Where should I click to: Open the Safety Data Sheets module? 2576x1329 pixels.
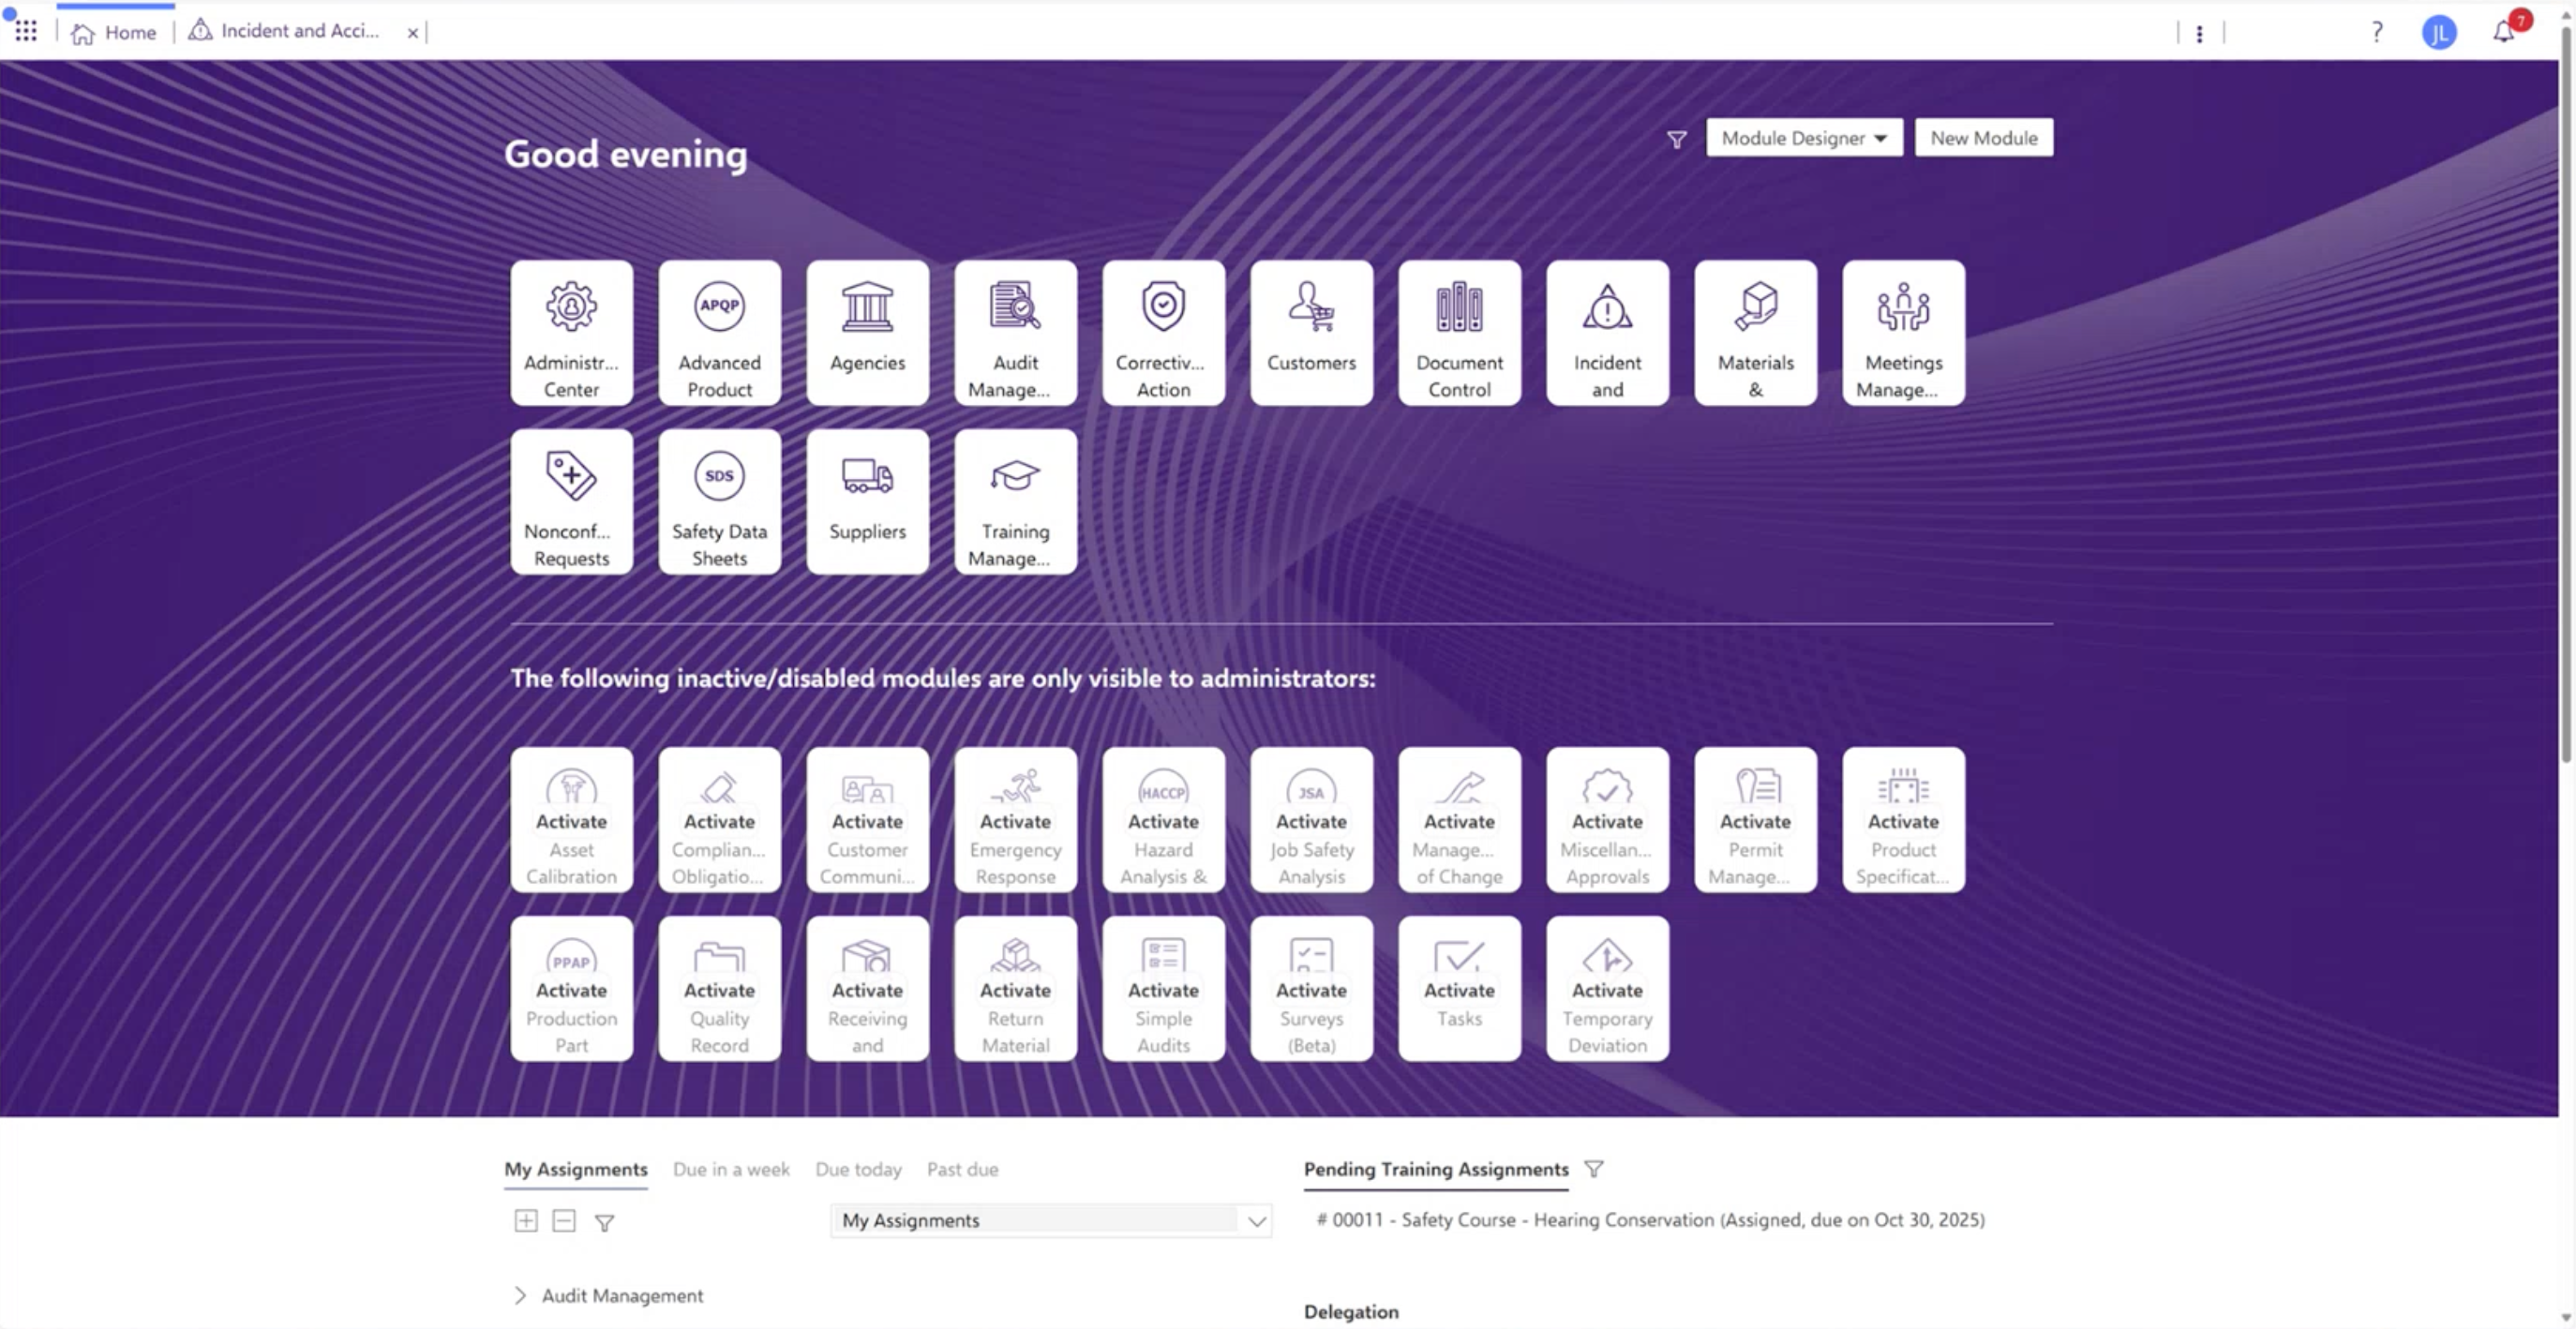tap(719, 501)
